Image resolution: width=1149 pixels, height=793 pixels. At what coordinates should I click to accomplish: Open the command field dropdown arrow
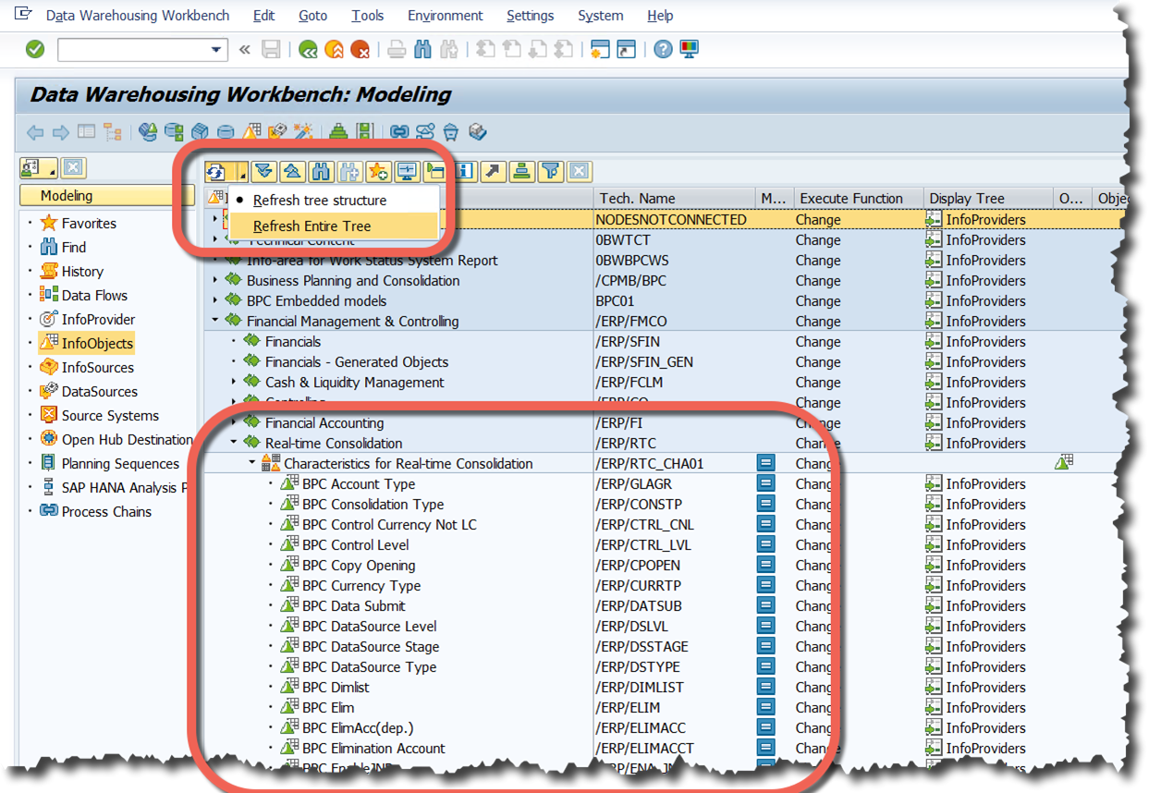pos(217,50)
